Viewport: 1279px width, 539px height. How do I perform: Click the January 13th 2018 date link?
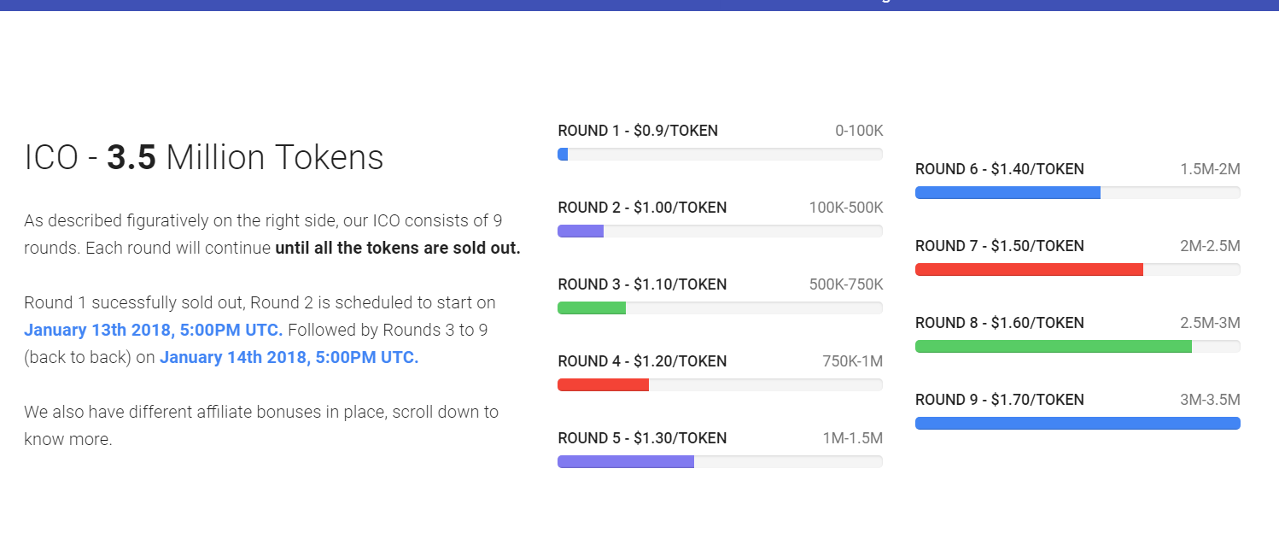153,330
